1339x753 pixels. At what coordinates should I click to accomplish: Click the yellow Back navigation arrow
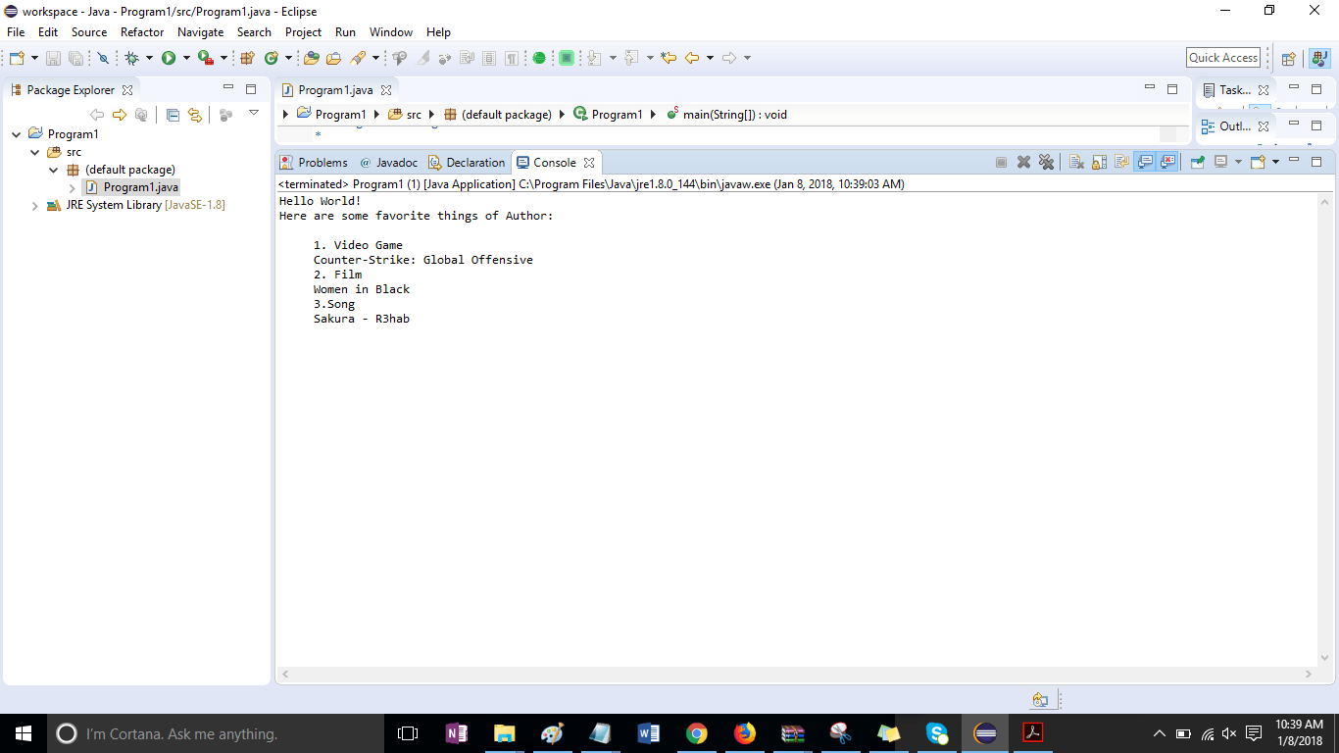[x=692, y=58]
